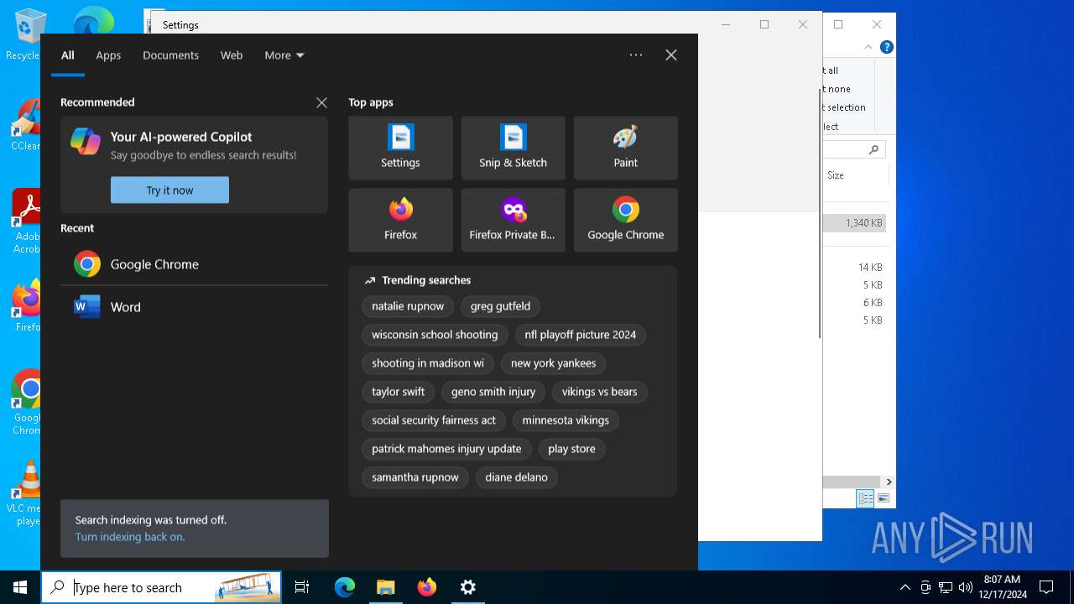Viewport: 1074px width, 604px height.
Task: Select the 1,340 KB file row
Action: pyautogui.click(x=854, y=223)
